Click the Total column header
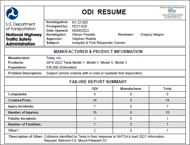This screenshot has height=145, width=190. (x=167, y=89)
